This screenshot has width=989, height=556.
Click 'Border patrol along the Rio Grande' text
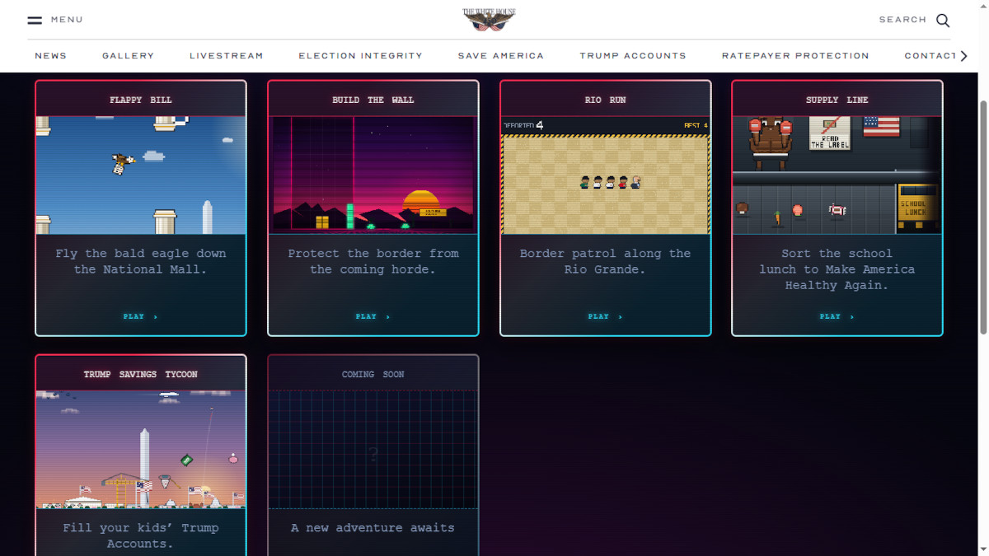click(x=606, y=261)
